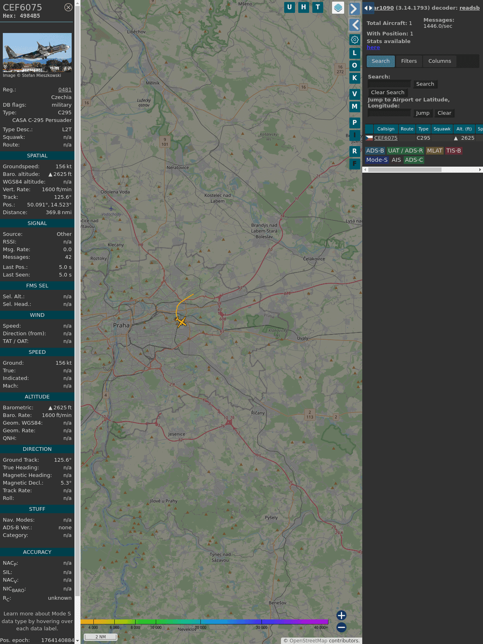This screenshot has height=644, width=483.
Task: Open the settings gear icon
Action: tap(355, 39)
